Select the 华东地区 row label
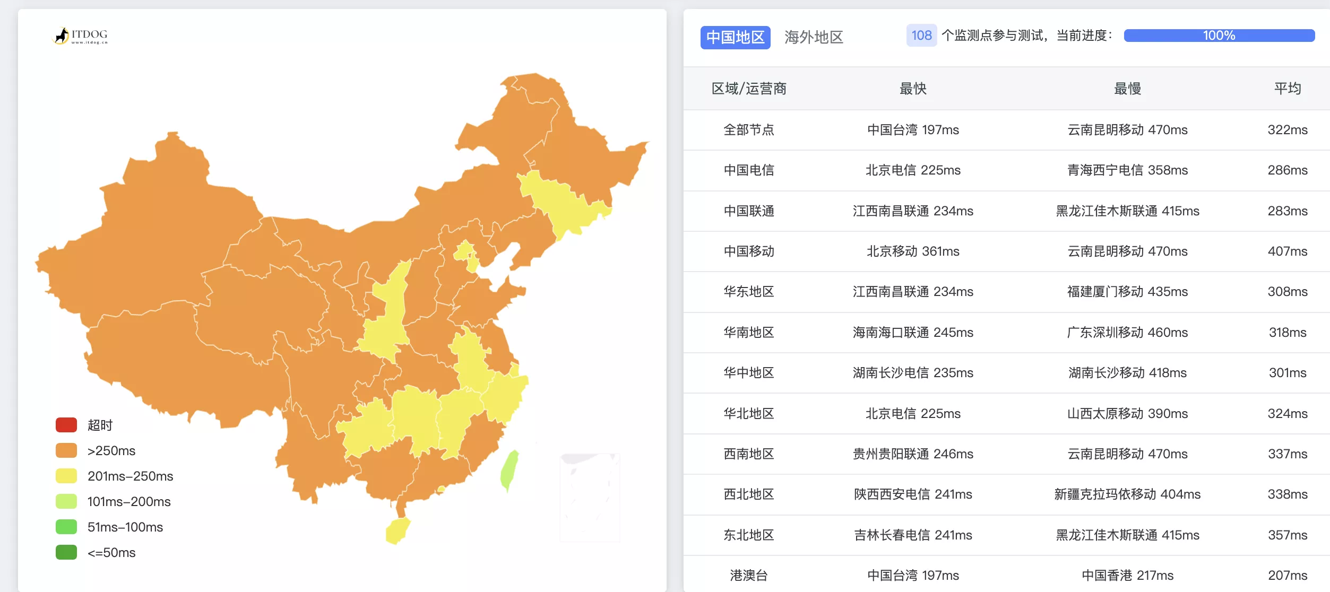Viewport: 1330px width, 592px height. 749,292
